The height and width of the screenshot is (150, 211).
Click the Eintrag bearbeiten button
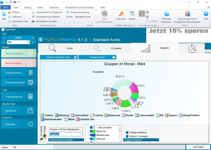coord(19,82)
